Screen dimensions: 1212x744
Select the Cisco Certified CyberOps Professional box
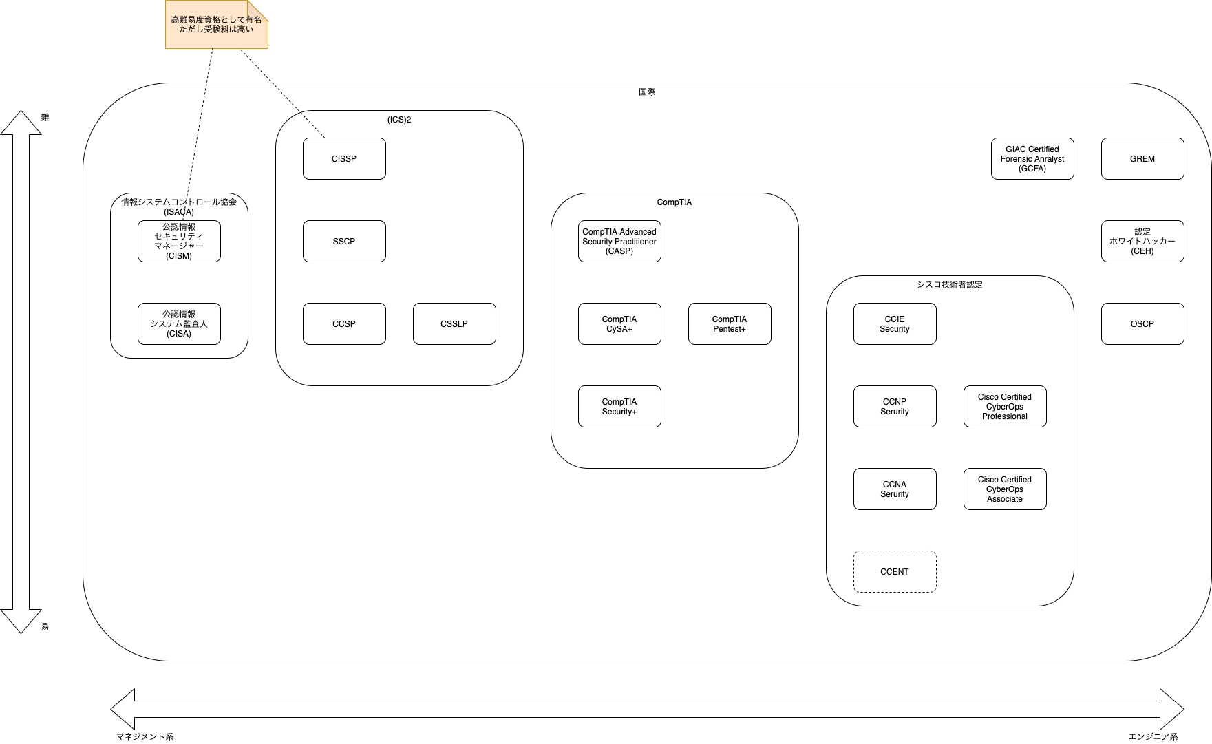[1005, 407]
